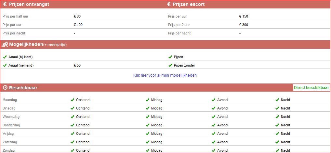Click the Mogelijkheden header title
Image resolution: width=331 pixels, height=153 pixels.
tap(26, 45)
